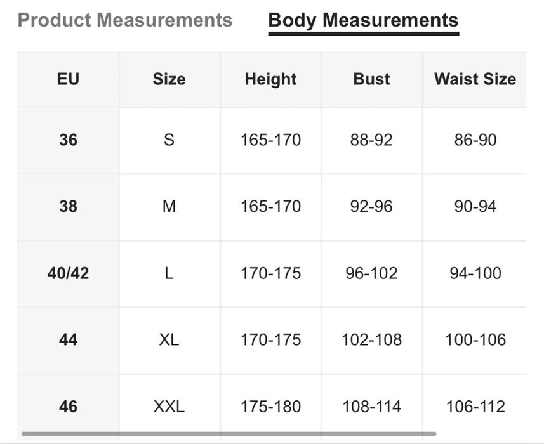Click the size XL cell
Image resolution: width=544 pixels, height=444 pixels.
pos(169,340)
